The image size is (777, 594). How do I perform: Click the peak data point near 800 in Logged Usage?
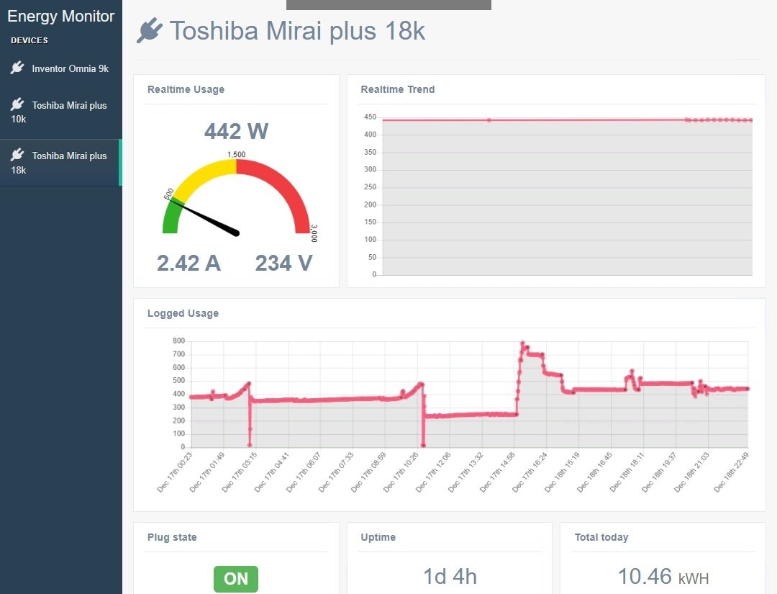point(523,343)
